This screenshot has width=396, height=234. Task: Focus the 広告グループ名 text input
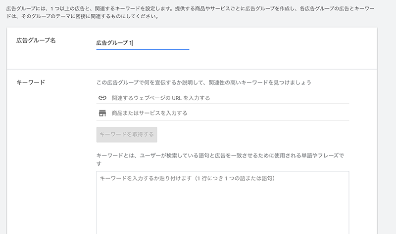pyautogui.click(x=143, y=43)
